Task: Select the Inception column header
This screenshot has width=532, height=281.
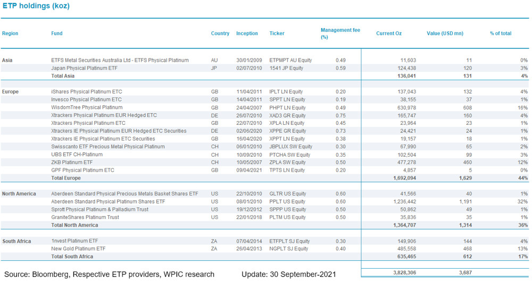Action: (x=247, y=33)
